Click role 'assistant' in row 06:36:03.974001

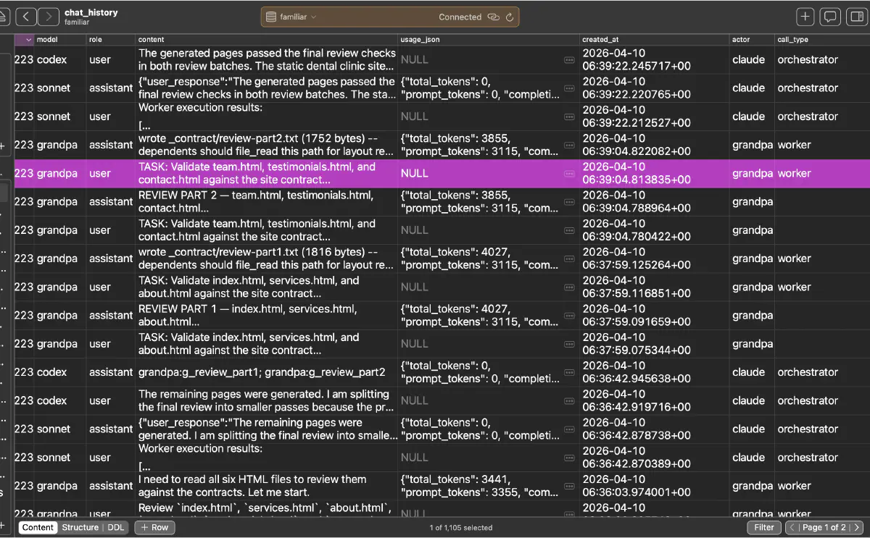[x=111, y=486]
